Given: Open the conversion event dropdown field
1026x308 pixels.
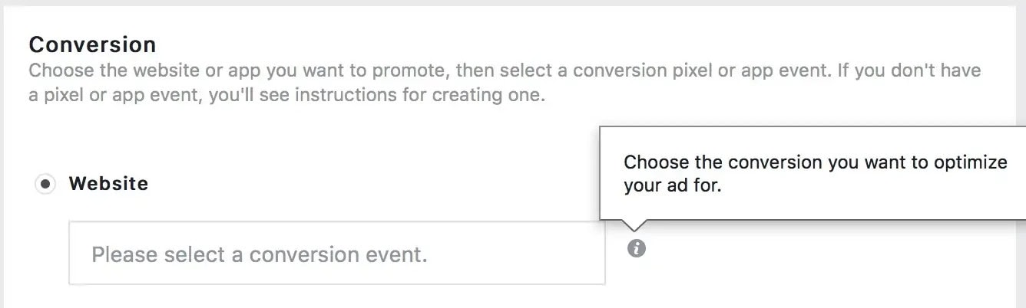Looking at the screenshot, I should pyautogui.click(x=337, y=254).
